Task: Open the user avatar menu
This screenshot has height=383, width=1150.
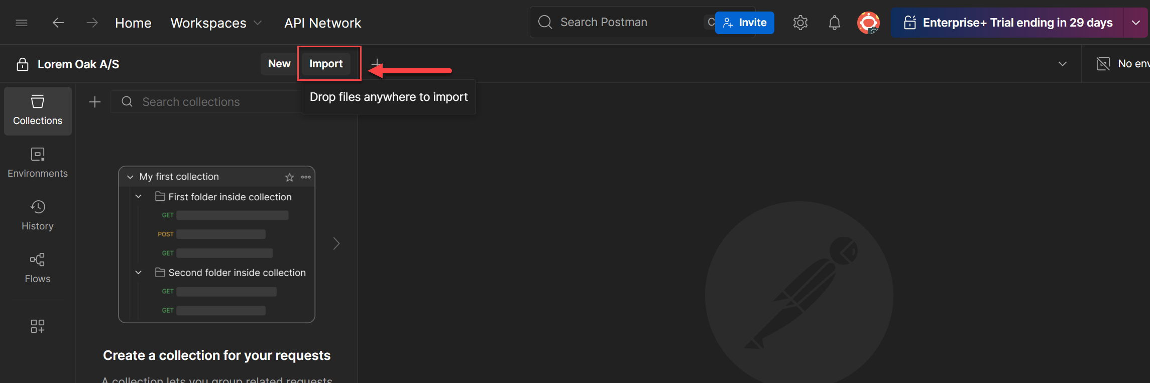Action: (x=868, y=23)
